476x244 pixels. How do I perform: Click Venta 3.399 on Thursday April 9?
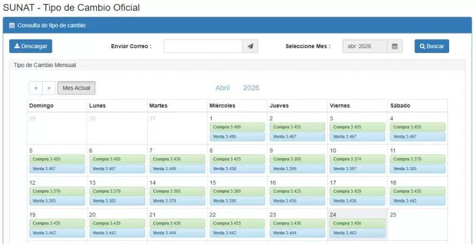coord(297,168)
